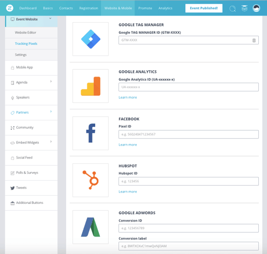Open the Polls & Surveys sidebar item
The image size is (267, 254).
click(31, 173)
